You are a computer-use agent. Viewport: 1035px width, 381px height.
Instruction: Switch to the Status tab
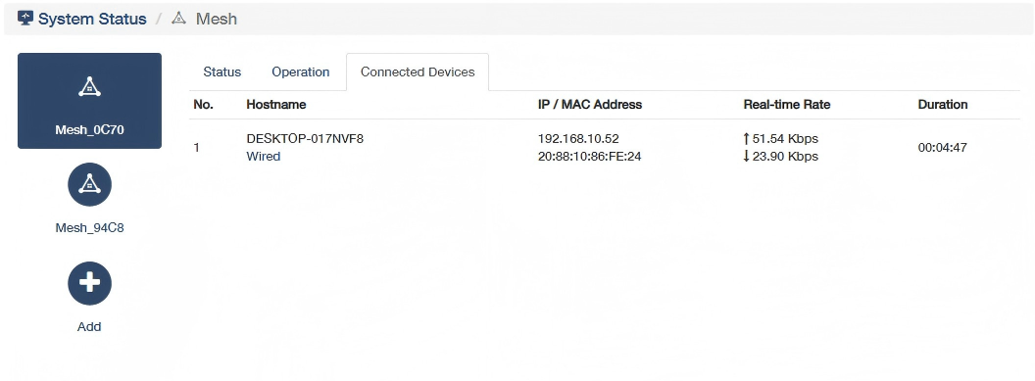tap(222, 71)
